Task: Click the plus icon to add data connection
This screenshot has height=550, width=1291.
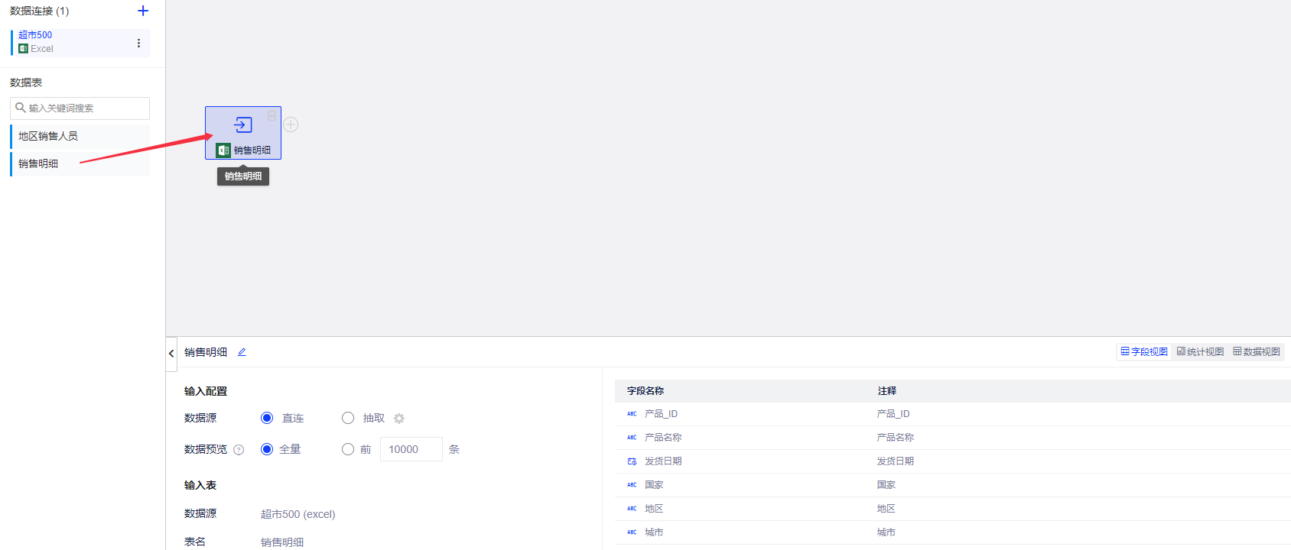Action: [x=143, y=11]
